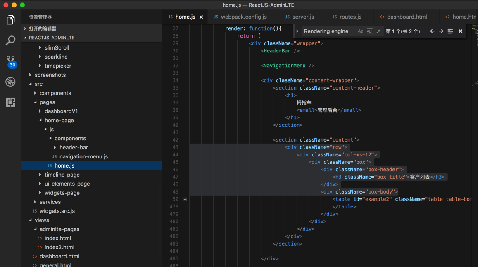The width and height of the screenshot is (478, 267).
Task: Open the Explorer view in activity bar
Action: pyautogui.click(x=10, y=20)
